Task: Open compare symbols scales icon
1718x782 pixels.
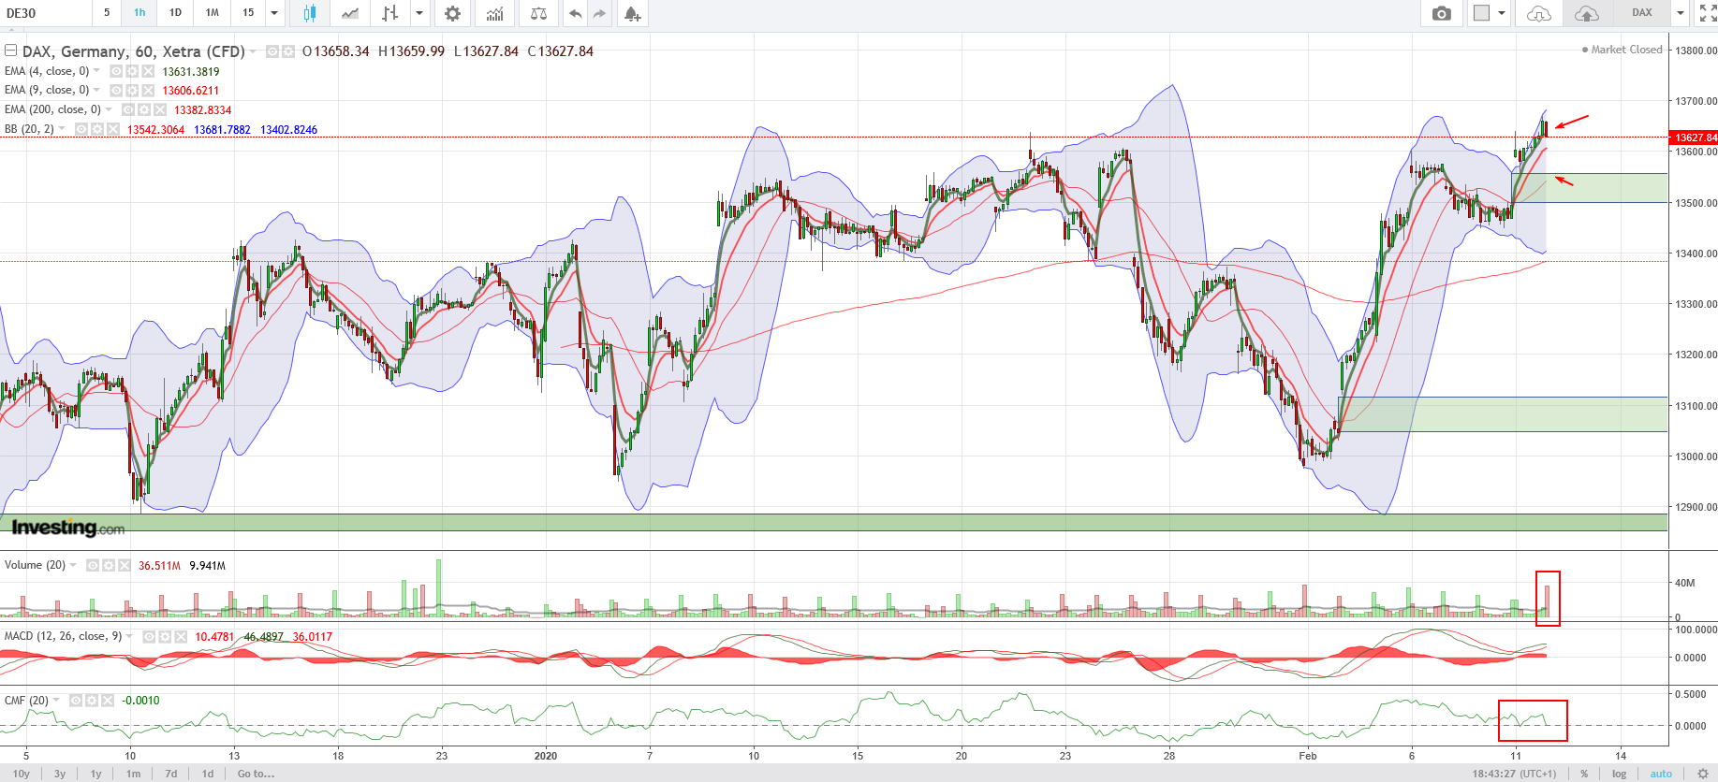Action: tap(538, 13)
